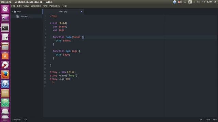Open the Files manager launcher icon
The width and height of the screenshot is (218, 122).
click(5, 46)
